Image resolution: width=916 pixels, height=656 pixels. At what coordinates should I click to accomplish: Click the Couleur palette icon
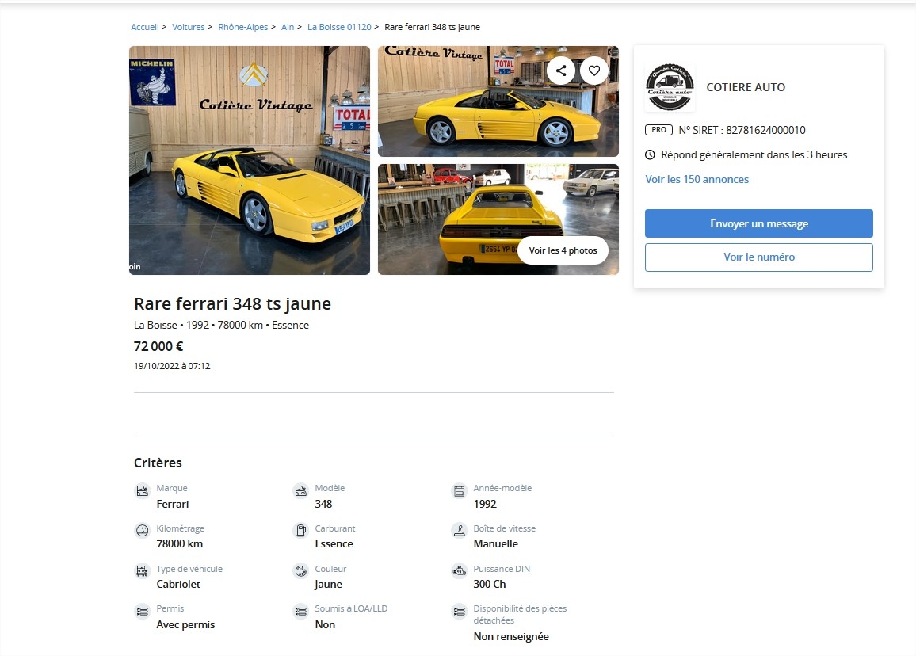click(301, 570)
